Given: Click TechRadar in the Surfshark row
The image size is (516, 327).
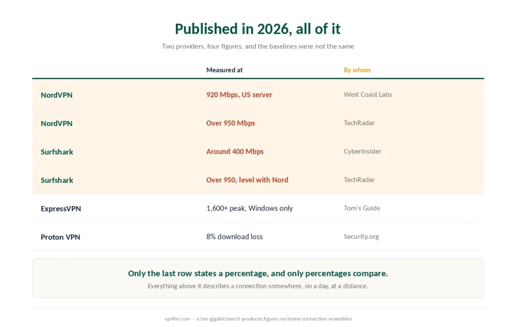Looking at the screenshot, I should pyautogui.click(x=359, y=179).
